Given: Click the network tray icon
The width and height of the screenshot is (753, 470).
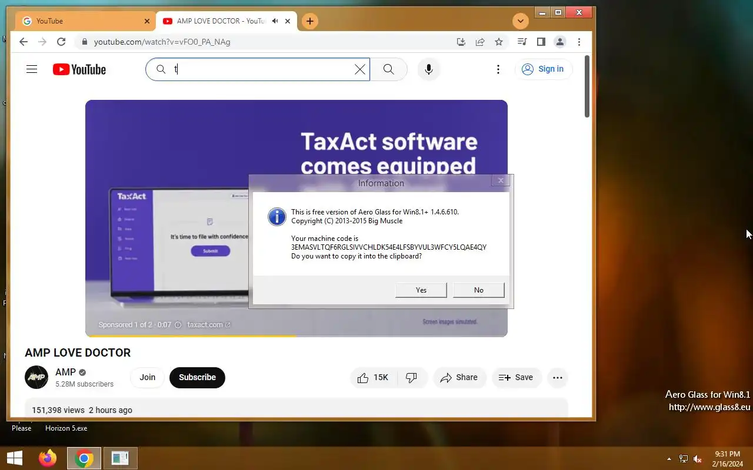Looking at the screenshot, I should coord(684,459).
